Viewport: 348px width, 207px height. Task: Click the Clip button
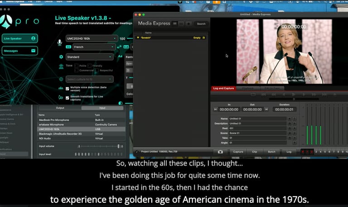tap(255, 152)
